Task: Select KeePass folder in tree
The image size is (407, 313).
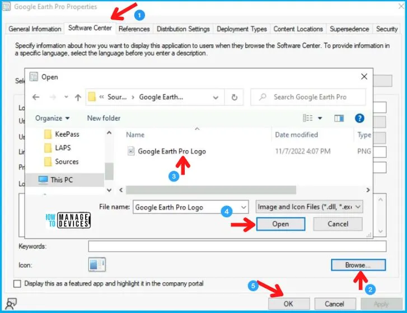Action: [67, 134]
